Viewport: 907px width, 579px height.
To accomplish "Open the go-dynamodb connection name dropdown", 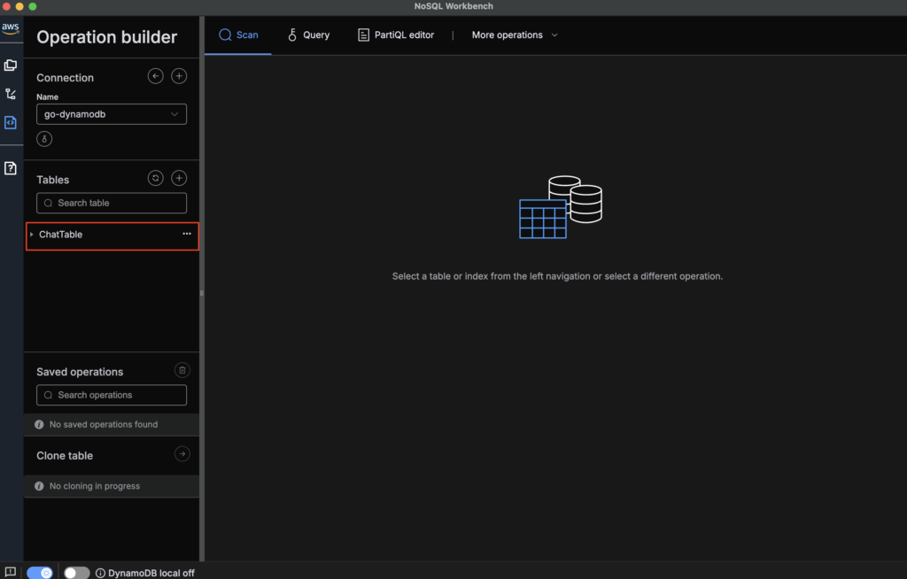I will click(112, 114).
